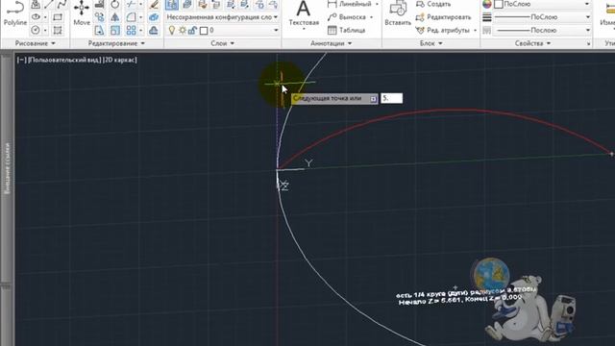This screenshot has height=346, width=615.
Task: Choose the Array tool
Action: coord(131,30)
